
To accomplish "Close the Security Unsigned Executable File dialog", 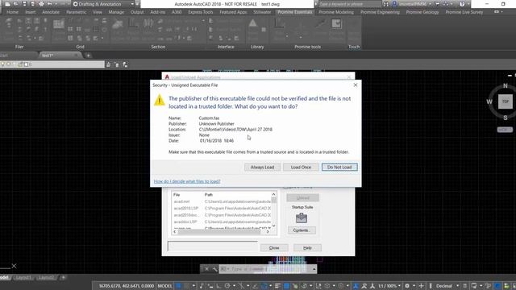I will [355, 85].
